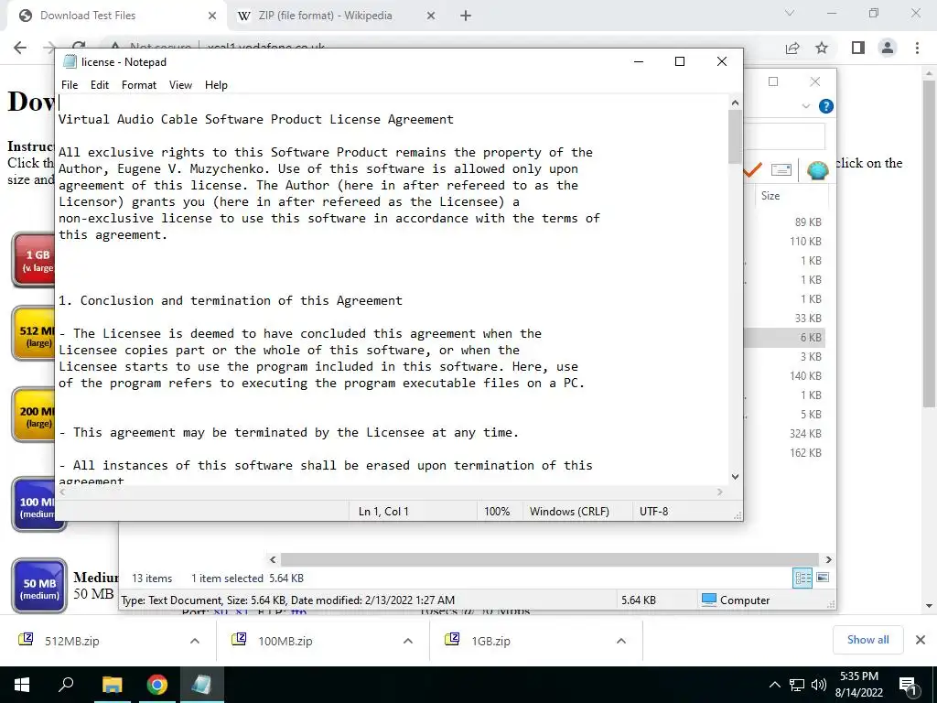This screenshot has width=937, height=703.
Task: Expand options for 512MB.zip download
Action: [195, 641]
